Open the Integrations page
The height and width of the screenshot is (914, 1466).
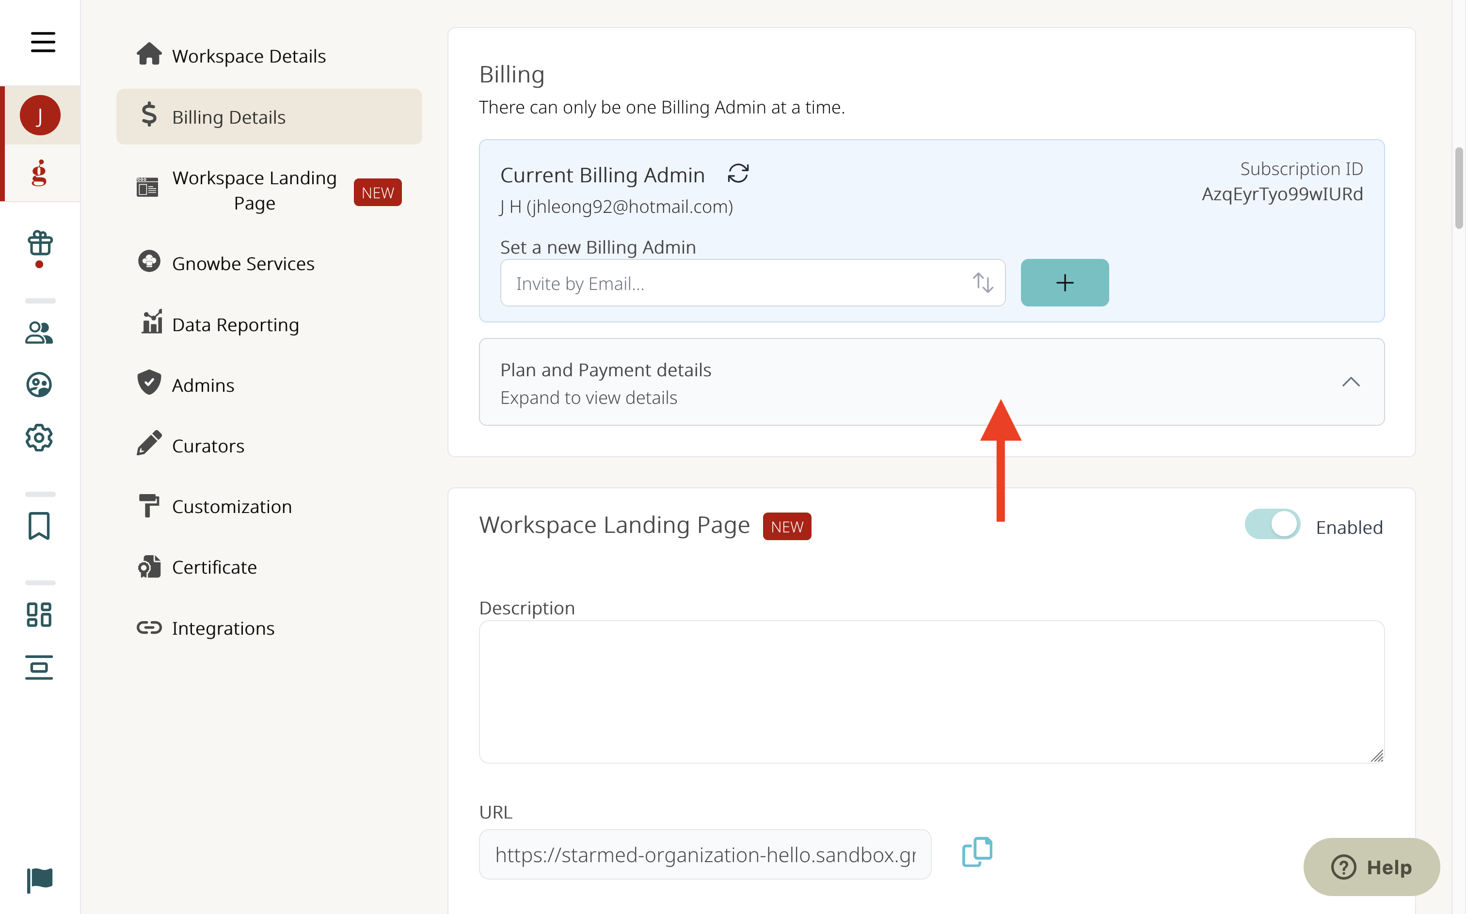[x=270, y=628]
